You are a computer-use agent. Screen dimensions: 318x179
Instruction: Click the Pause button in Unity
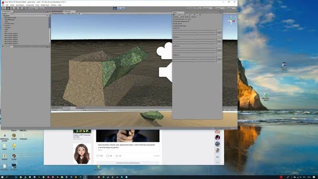[x=119, y=8]
